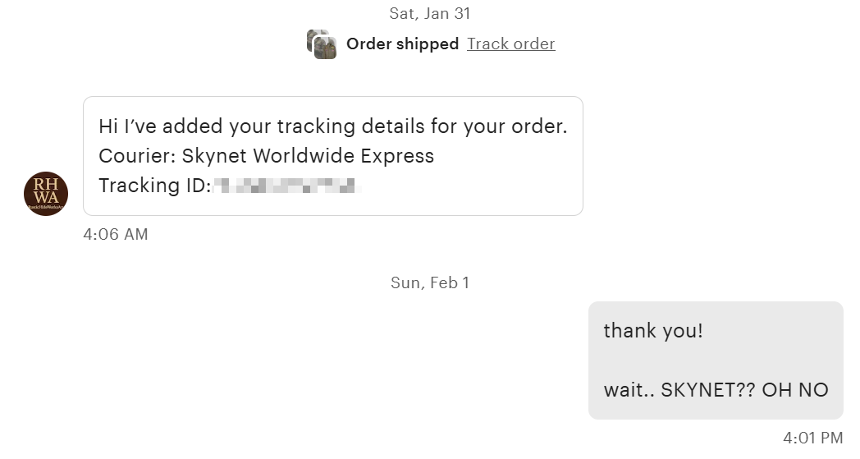
Task: Click the 4:01 PM message timestamp
Action: [x=812, y=438]
